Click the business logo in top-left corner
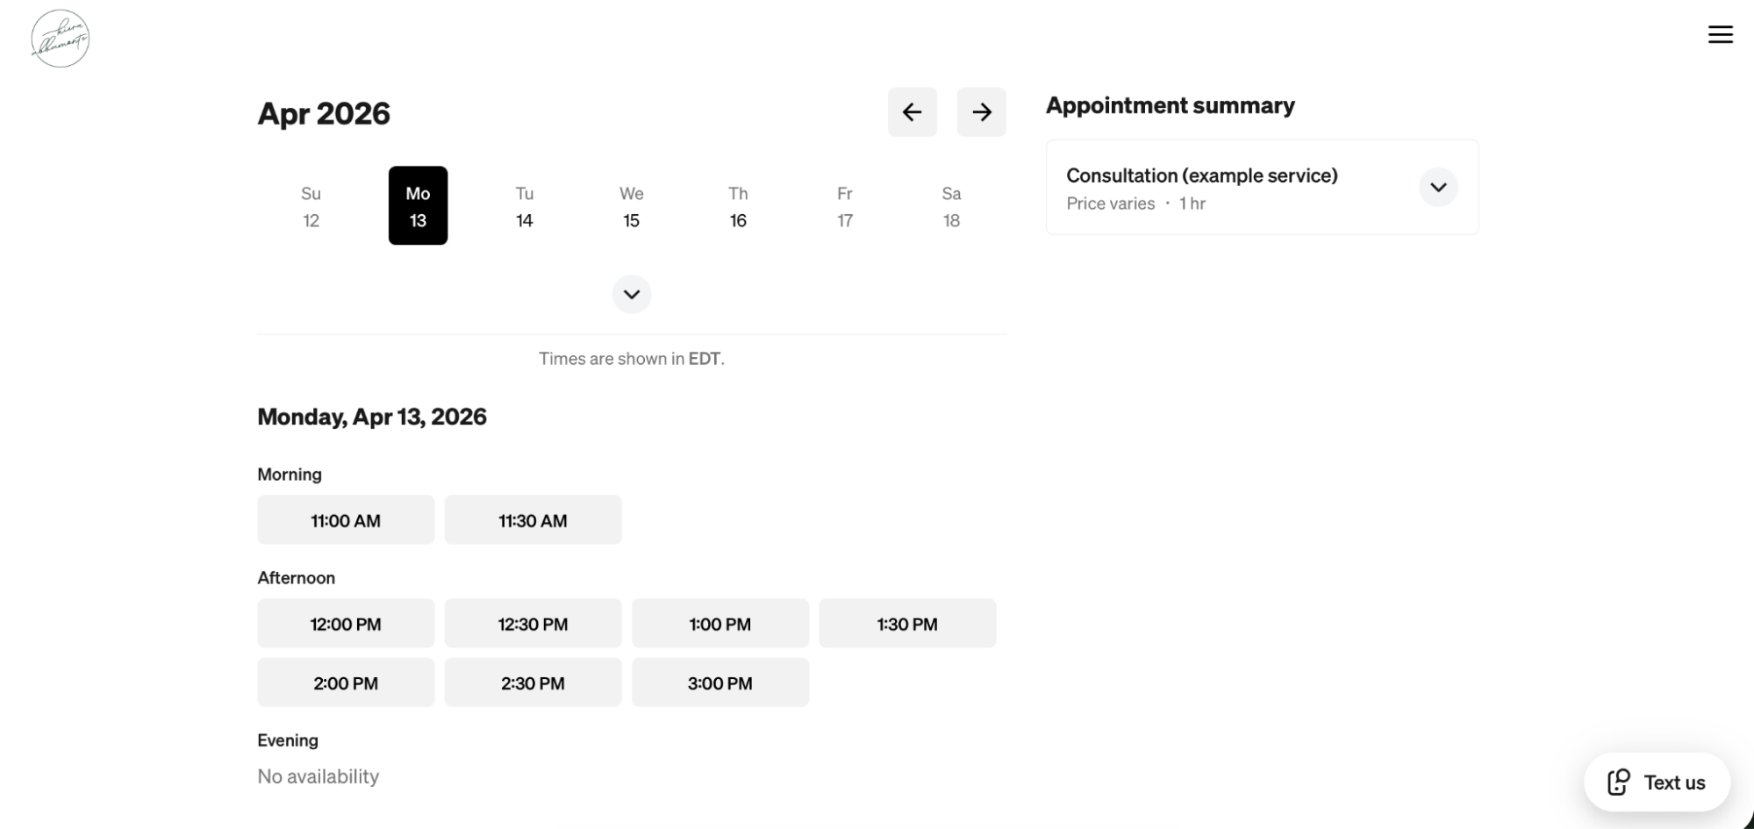This screenshot has width=1754, height=829. [60, 37]
